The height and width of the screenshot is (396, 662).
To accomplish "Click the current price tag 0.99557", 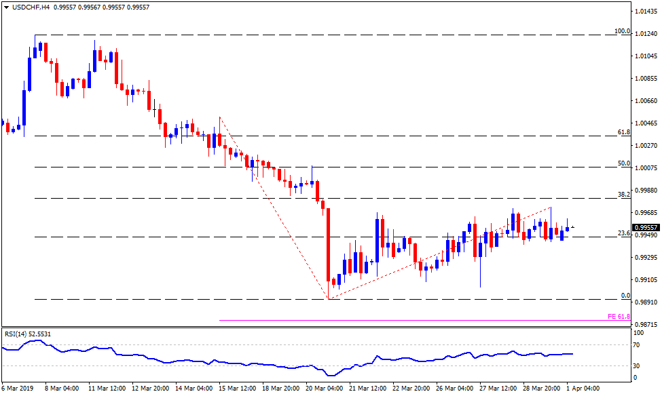I will pos(646,228).
